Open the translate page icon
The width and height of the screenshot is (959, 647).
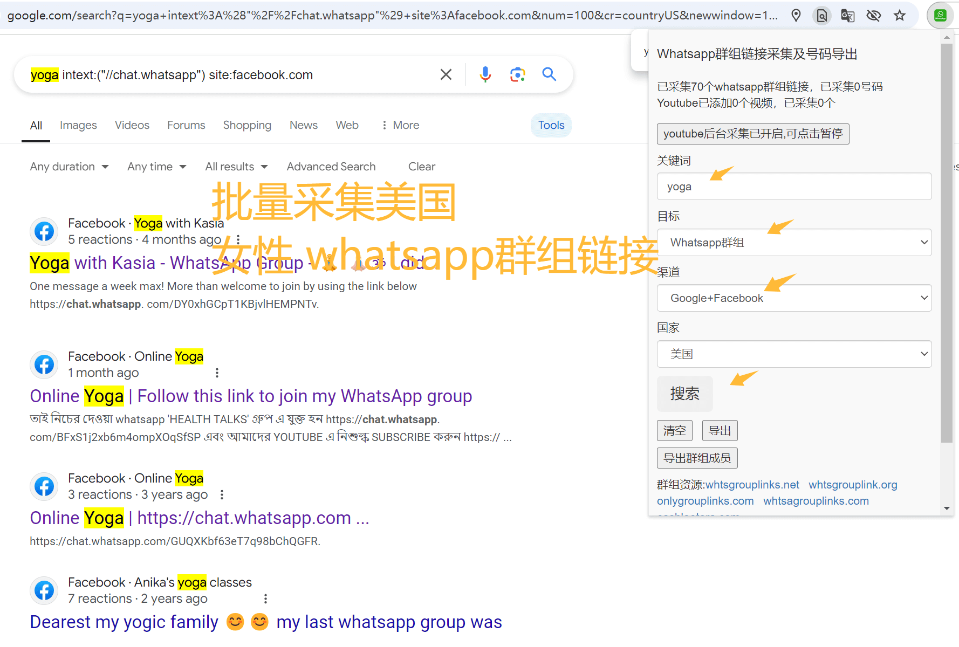pyautogui.click(x=847, y=16)
